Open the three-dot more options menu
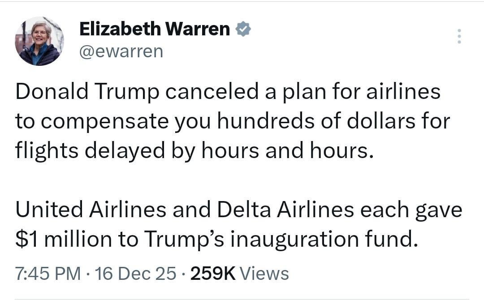The height and width of the screenshot is (300, 484). coord(458,36)
